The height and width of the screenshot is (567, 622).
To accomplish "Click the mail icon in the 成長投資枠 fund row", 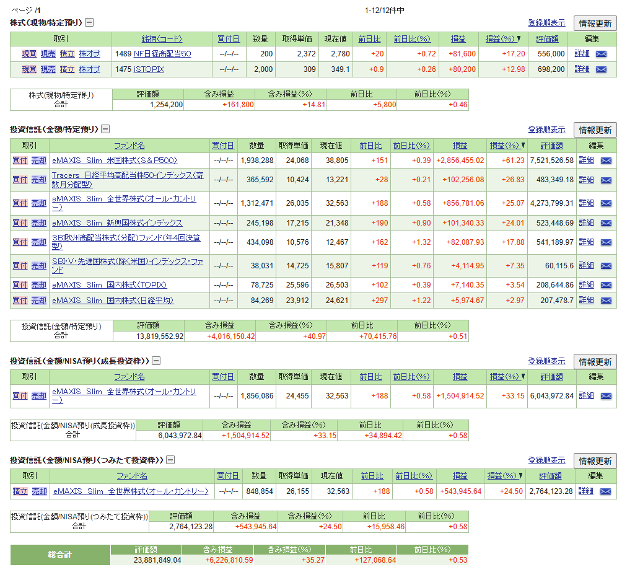I will 605,396.
